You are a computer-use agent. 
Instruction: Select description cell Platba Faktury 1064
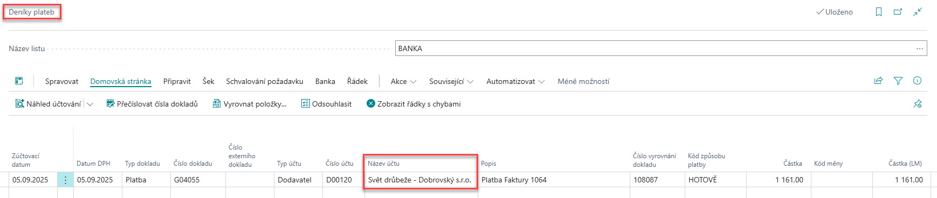554,180
